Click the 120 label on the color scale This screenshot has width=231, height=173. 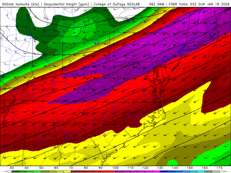(145, 168)
